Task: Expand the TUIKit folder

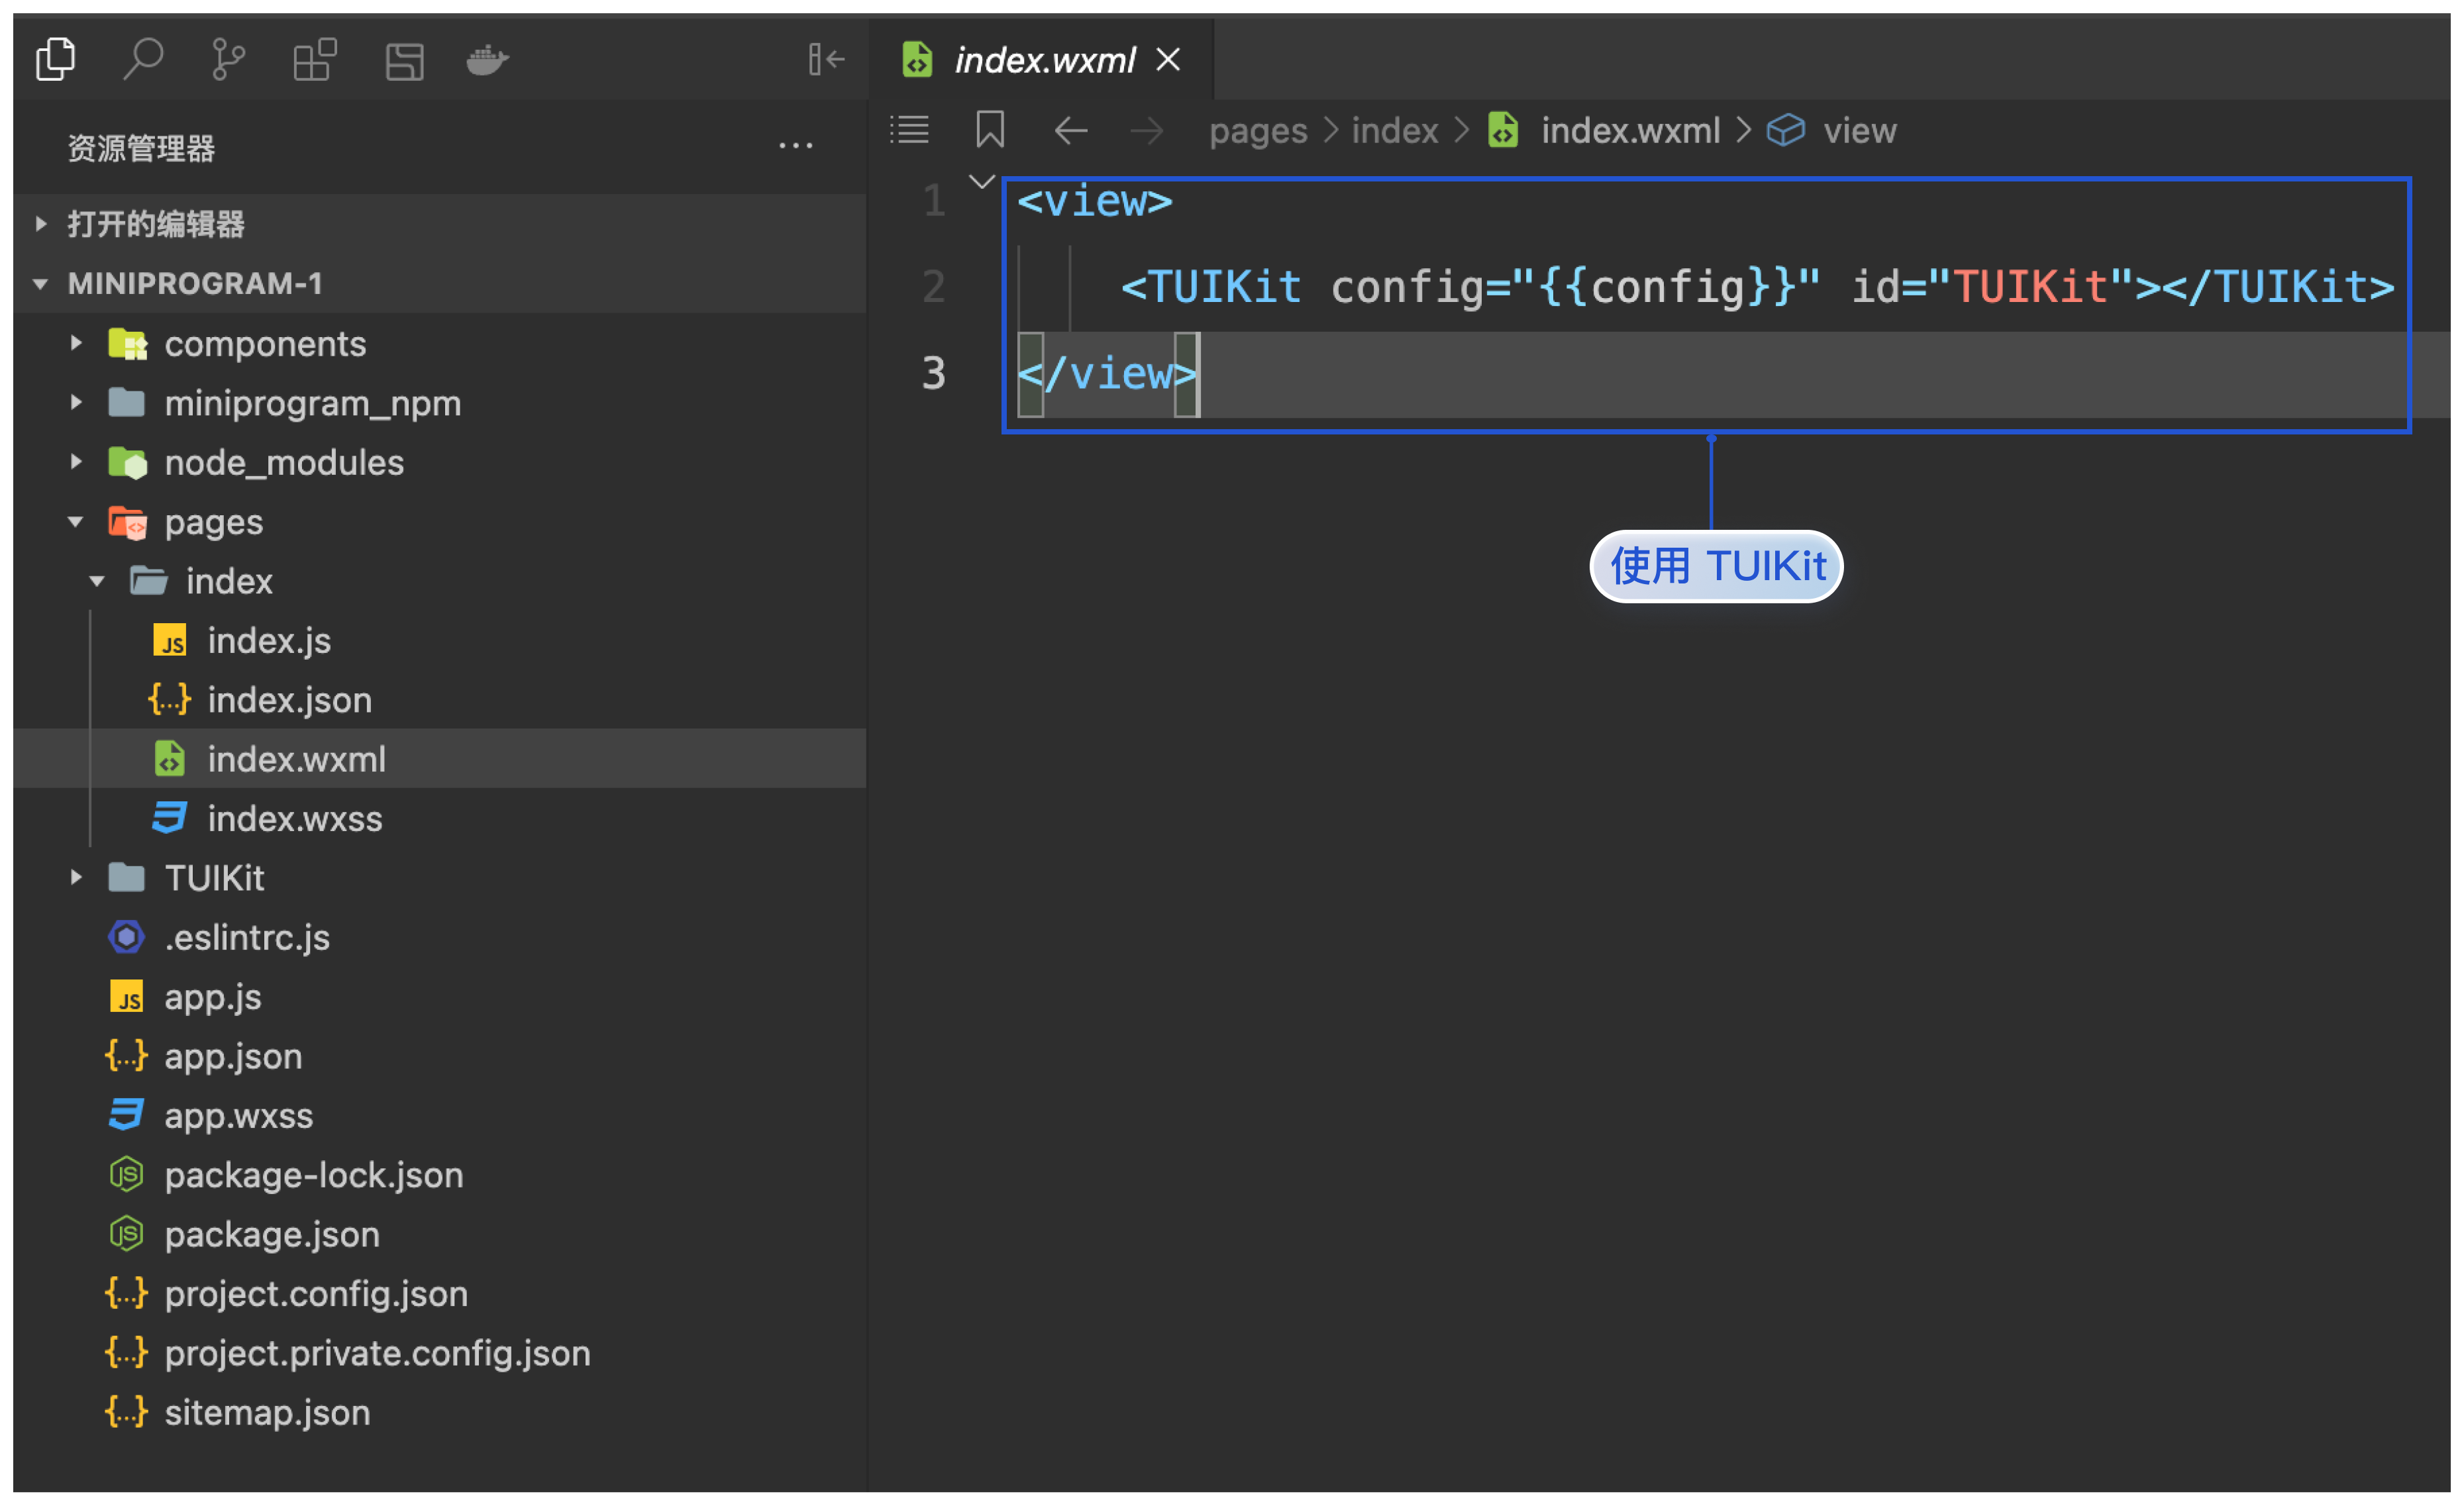Action: click(x=440, y=878)
